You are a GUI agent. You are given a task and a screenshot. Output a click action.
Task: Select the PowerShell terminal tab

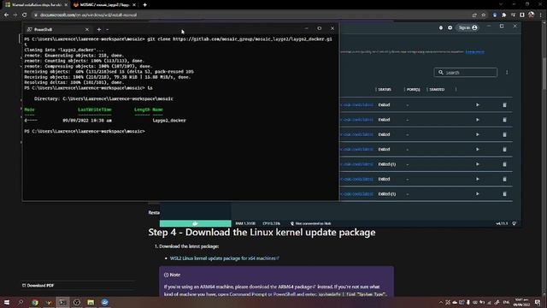pyautogui.click(x=57, y=29)
